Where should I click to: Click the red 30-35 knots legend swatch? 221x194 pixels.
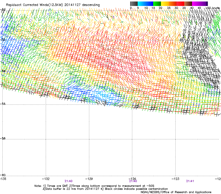click(x=180, y=4)
